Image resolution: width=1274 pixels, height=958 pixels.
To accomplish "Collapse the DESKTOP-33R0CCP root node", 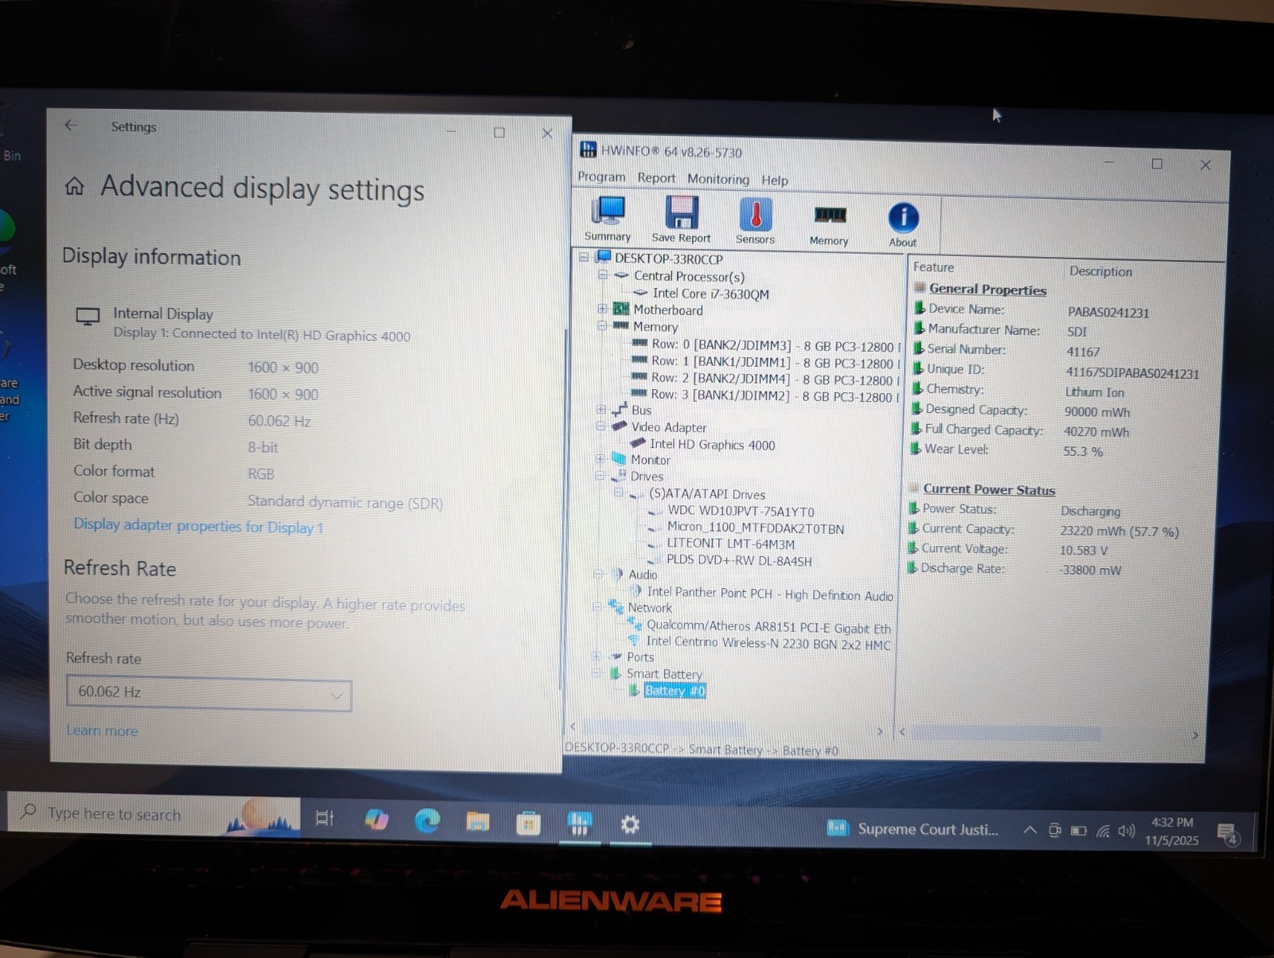I will (x=584, y=257).
